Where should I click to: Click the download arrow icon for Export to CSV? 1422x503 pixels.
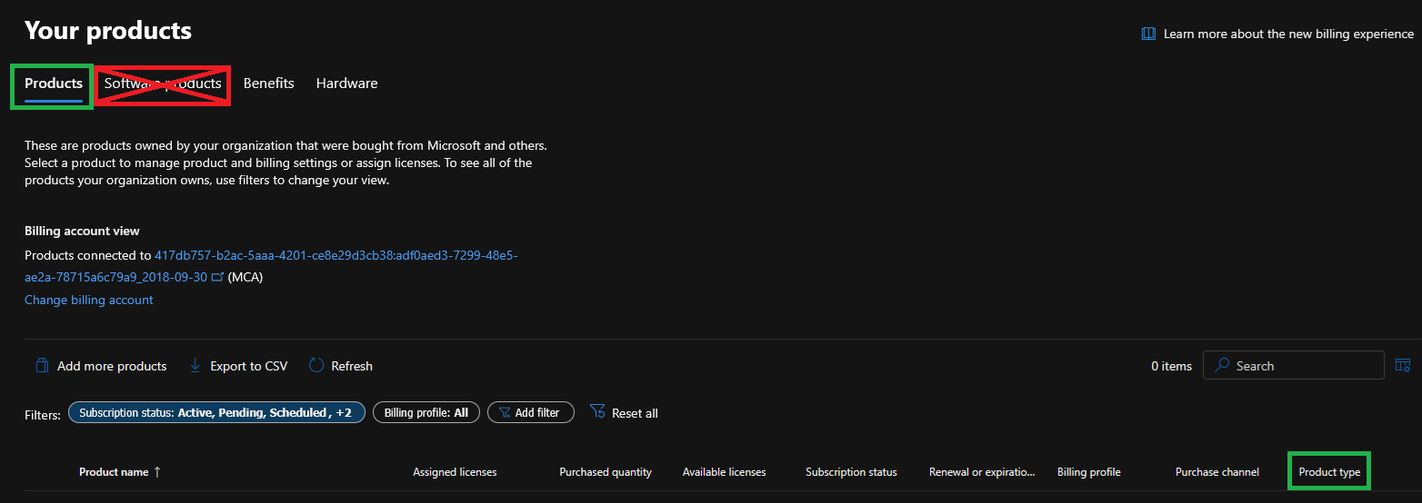(x=195, y=366)
